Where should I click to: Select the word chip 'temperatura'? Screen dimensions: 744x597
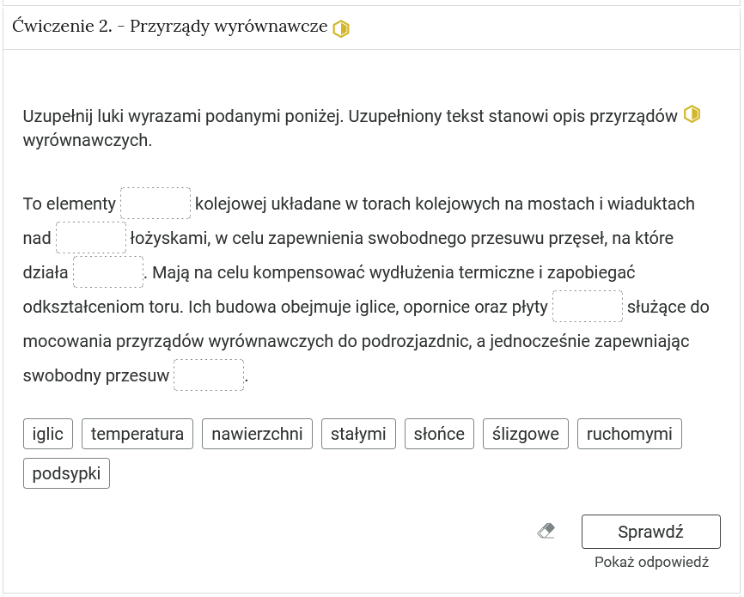[x=137, y=434]
